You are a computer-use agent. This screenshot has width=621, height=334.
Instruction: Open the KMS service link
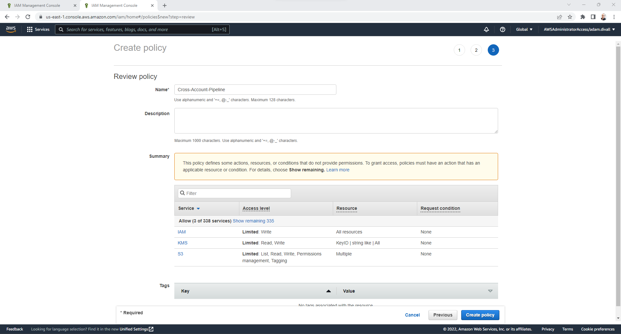(182, 243)
